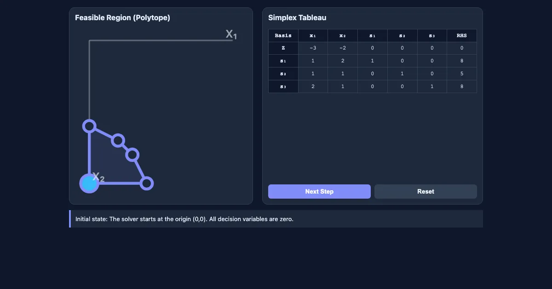The height and width of the screenshot is (289, 552).
Task: Click the x₁ coefficient 2 in the s₃ row
Action: pyautogui.click(x=313, y=87)
